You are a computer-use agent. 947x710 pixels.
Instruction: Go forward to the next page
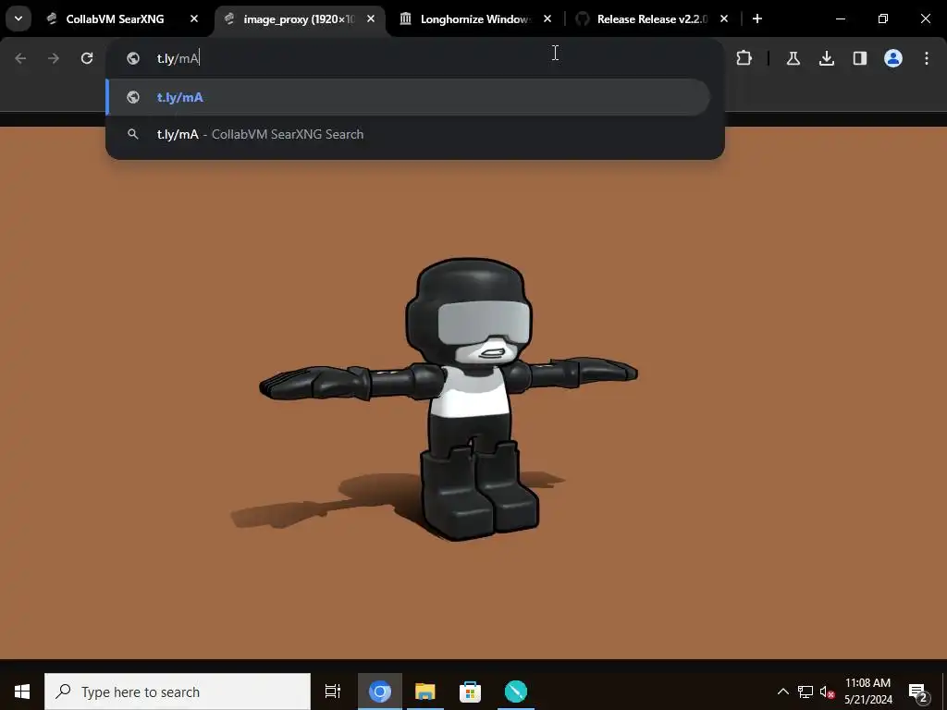(54, 58)
